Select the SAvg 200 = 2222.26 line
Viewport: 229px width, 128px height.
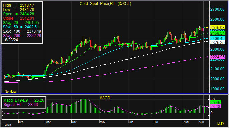22,36
